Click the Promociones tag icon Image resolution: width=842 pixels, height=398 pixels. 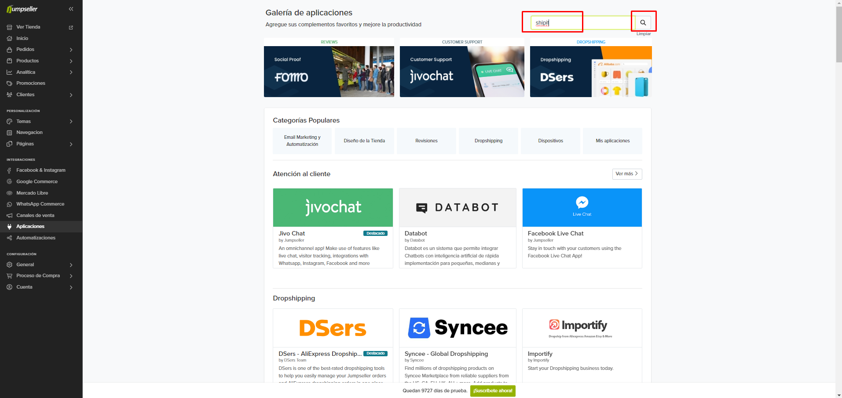click(9, 83)
